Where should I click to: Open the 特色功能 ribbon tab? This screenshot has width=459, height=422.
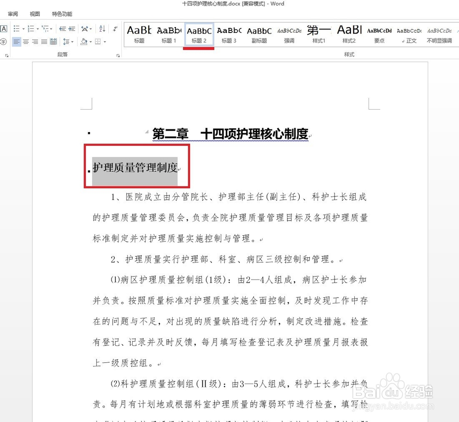[62, 14]
